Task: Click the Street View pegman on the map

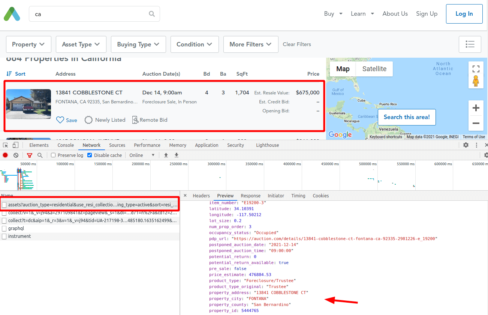Action: click(476, 80)
